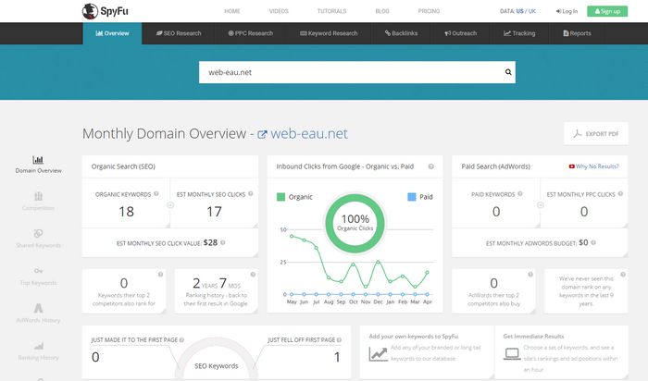Click help icon beside Just Fell Off First Page
This screenshot has width=648, height=381.
tap(339, 339)
